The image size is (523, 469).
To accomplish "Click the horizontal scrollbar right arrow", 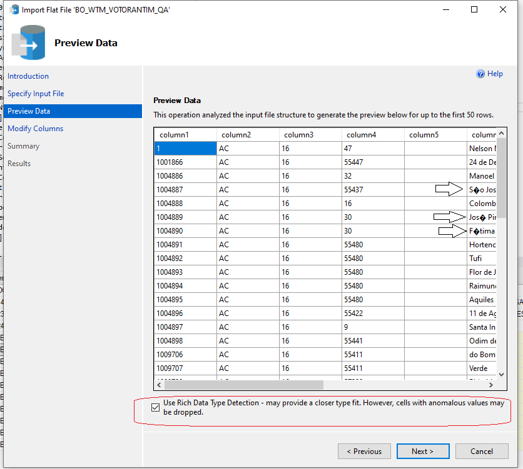I will click(x=491, y=385).
